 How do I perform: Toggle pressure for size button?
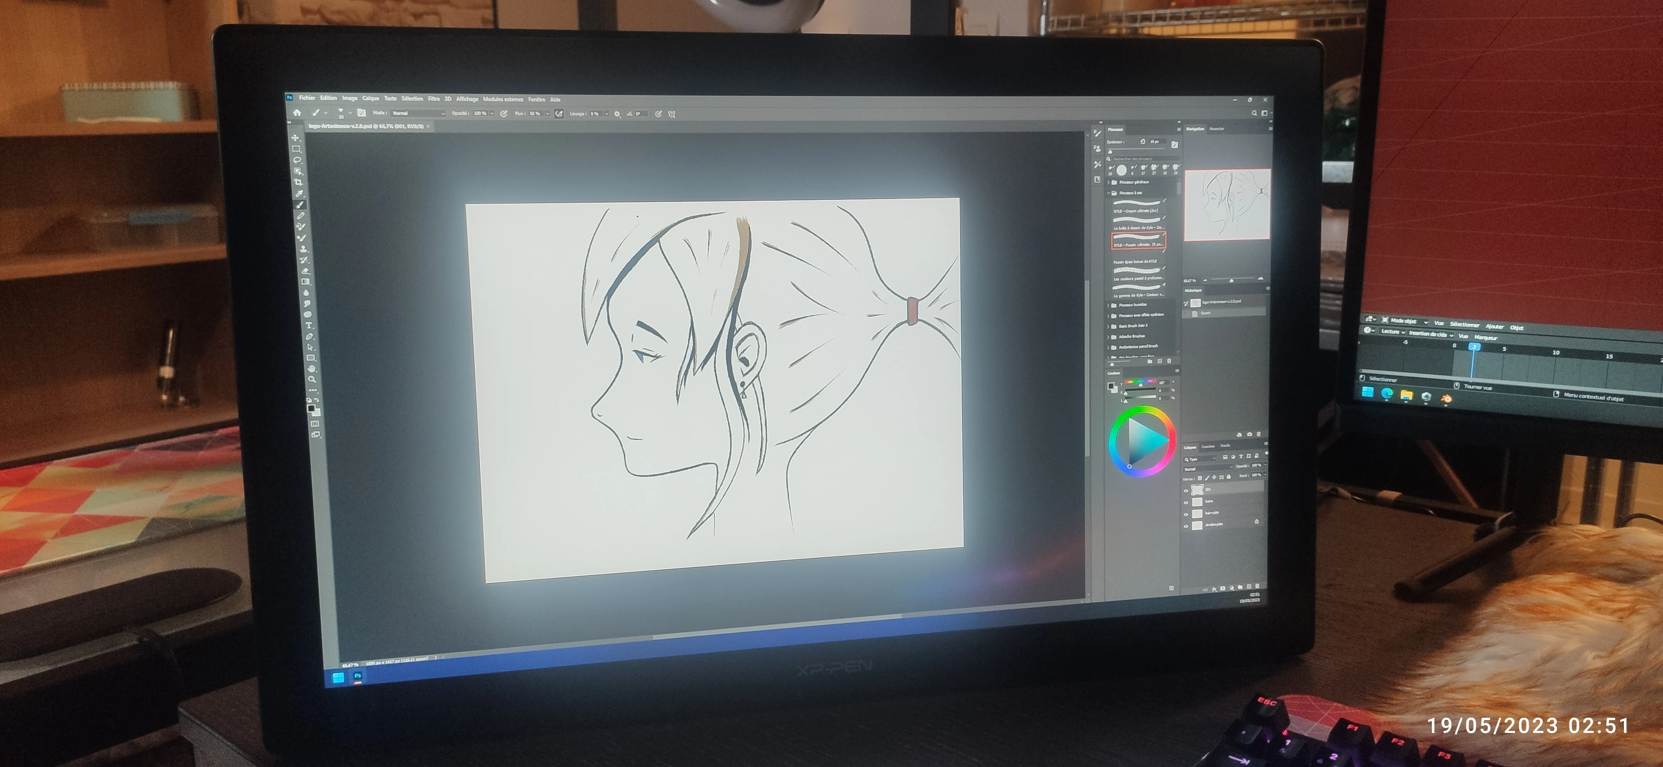(x=658, y=114)
